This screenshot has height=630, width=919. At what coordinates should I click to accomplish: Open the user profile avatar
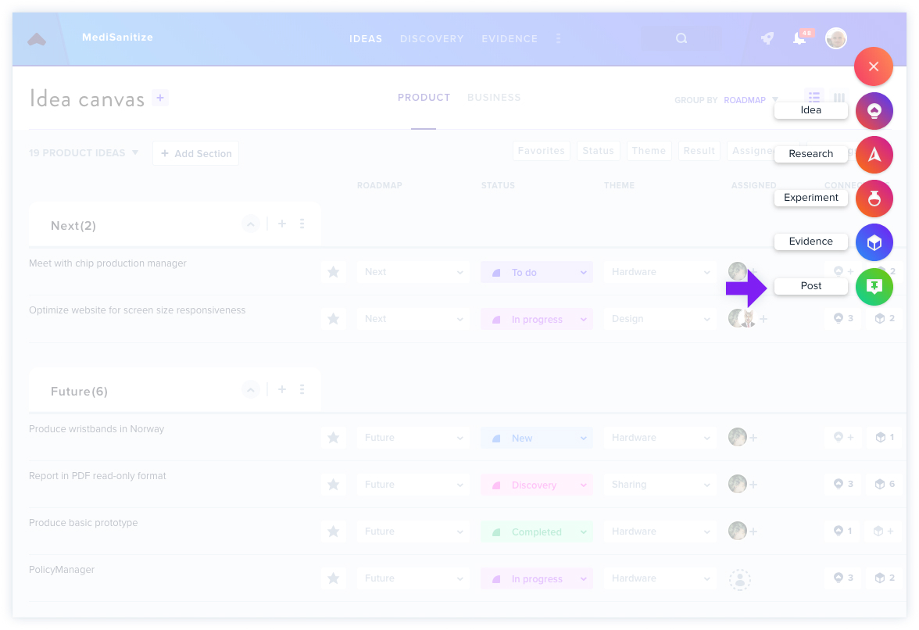tap(836, 38)
